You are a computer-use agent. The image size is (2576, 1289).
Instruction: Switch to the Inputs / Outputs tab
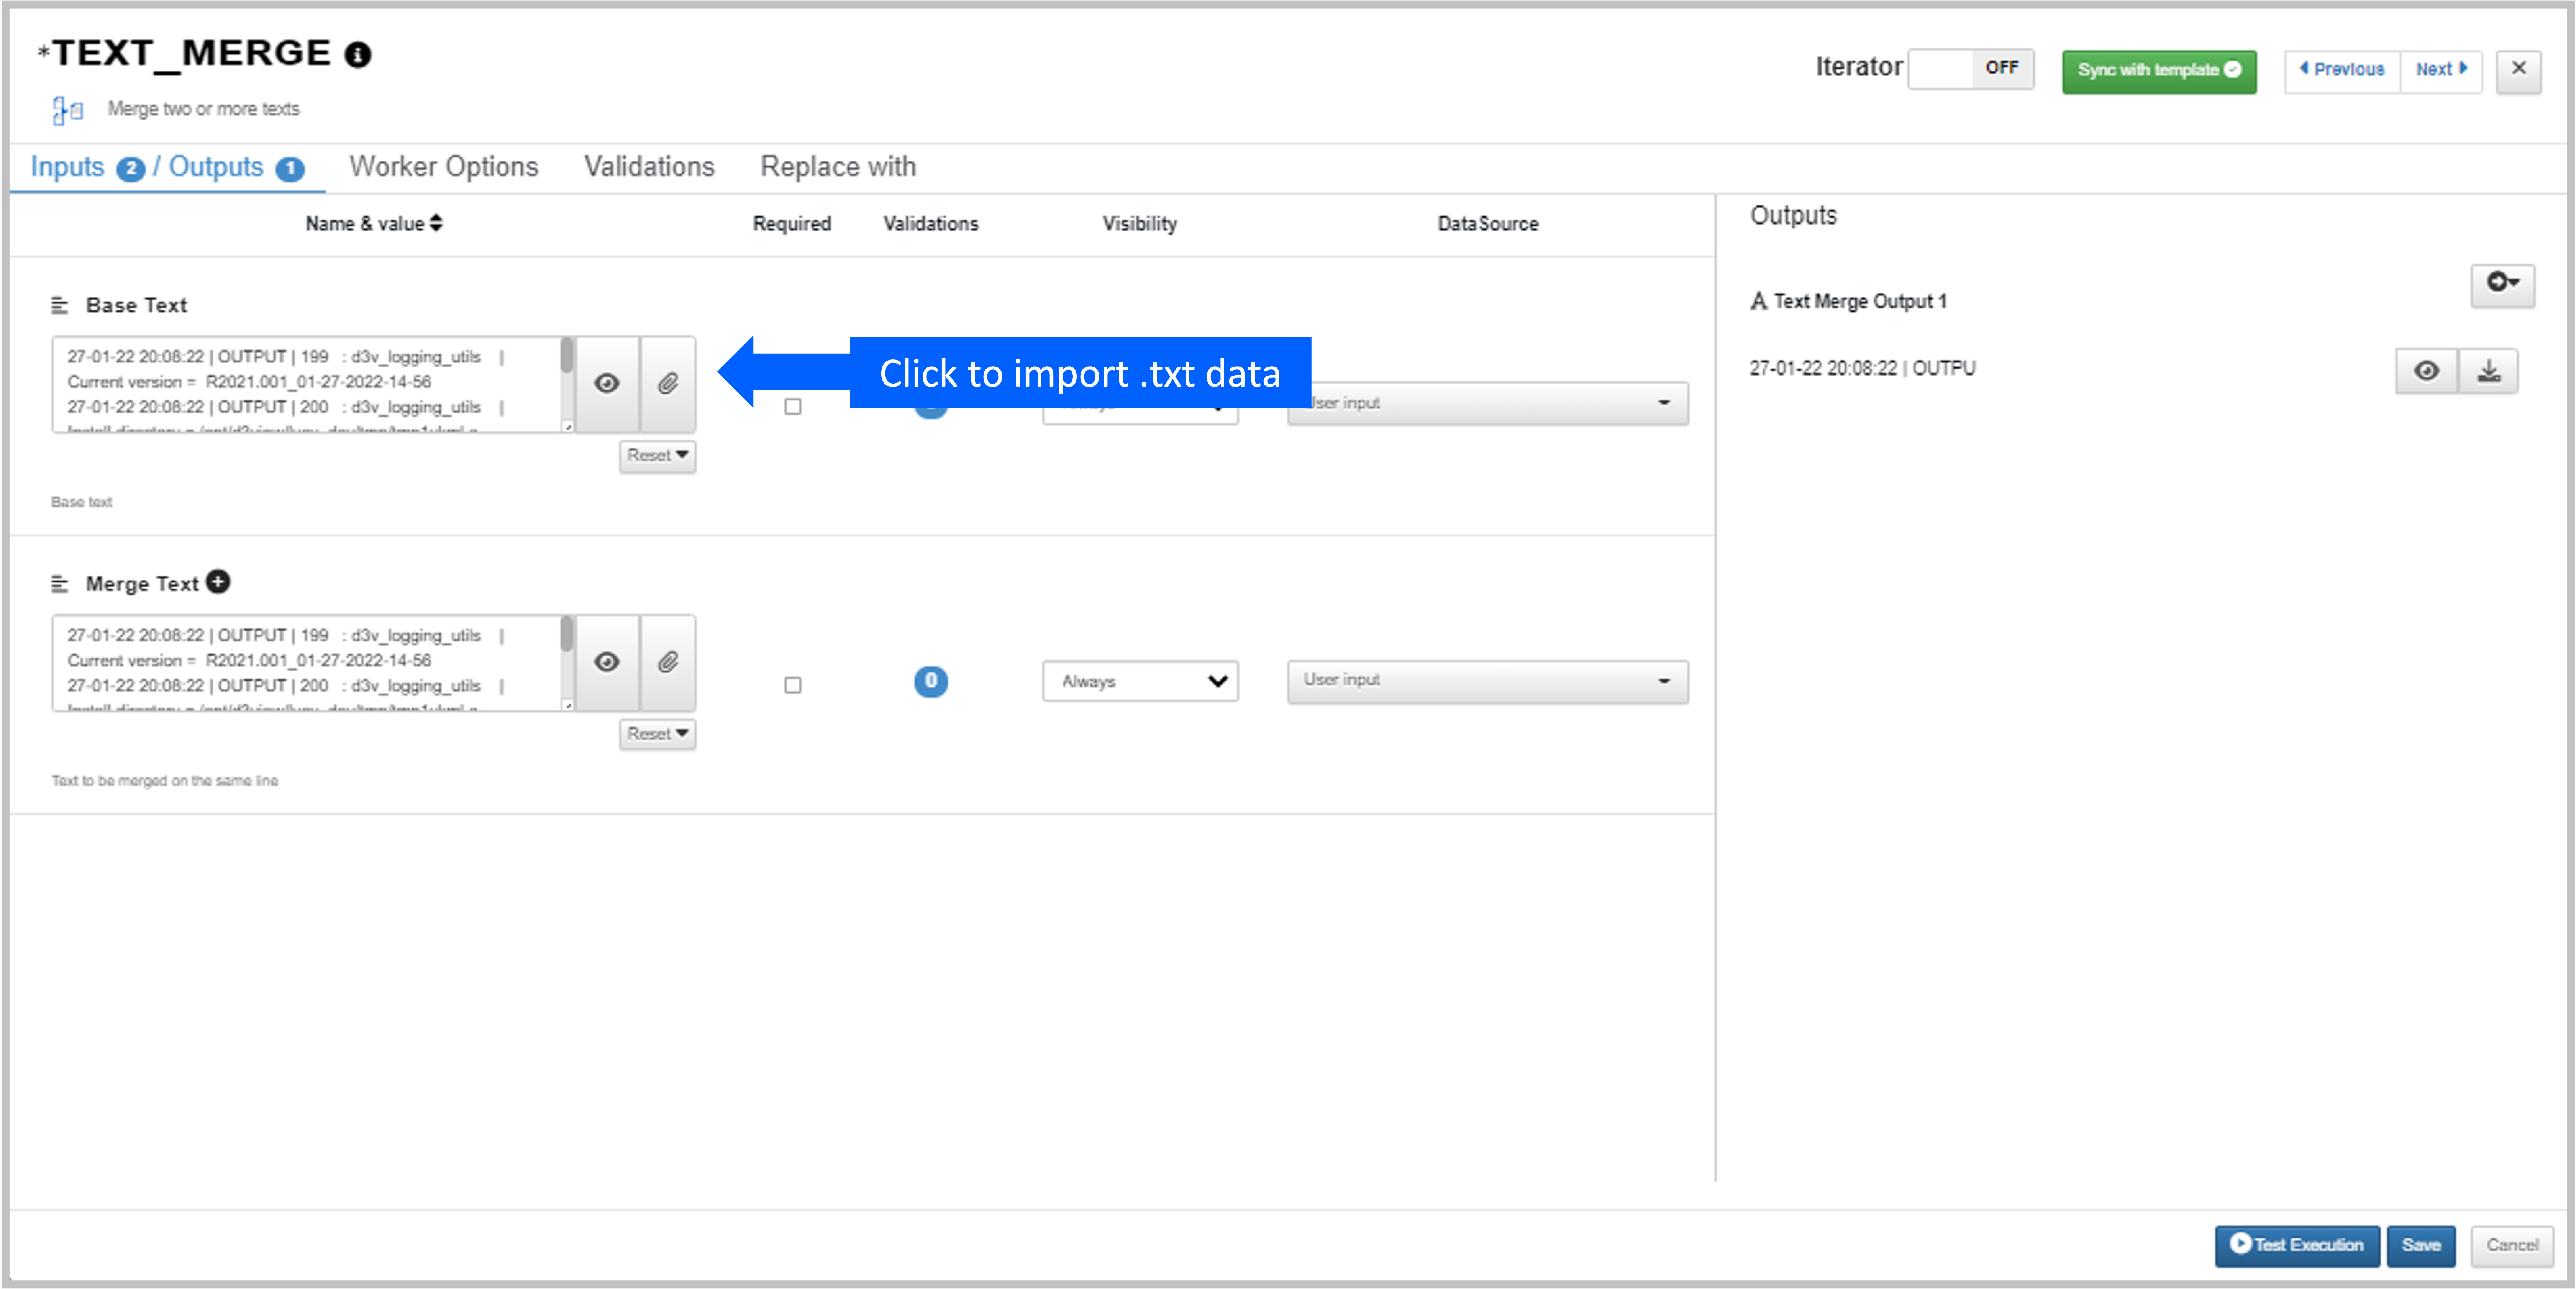pyautogui.click(x=167, y=167)
